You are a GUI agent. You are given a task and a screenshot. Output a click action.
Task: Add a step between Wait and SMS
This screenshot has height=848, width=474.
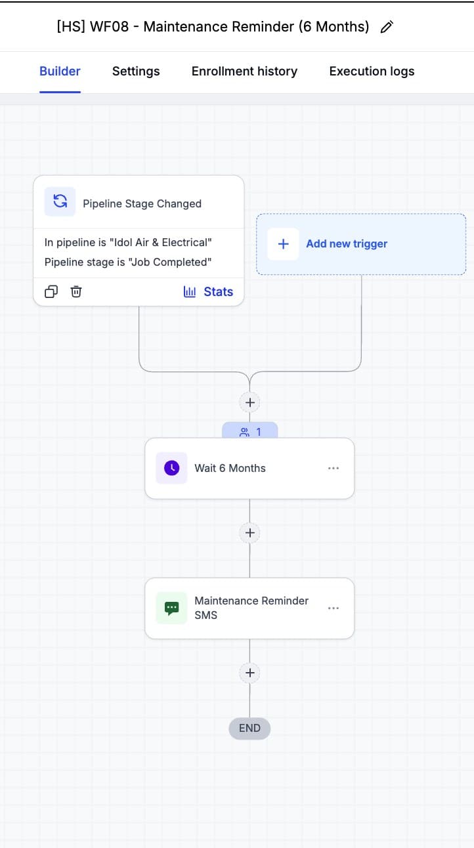(249, 532)
